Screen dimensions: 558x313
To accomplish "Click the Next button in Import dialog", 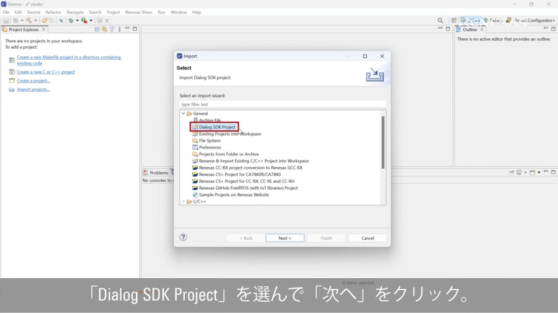I will (x=285, y=238).
